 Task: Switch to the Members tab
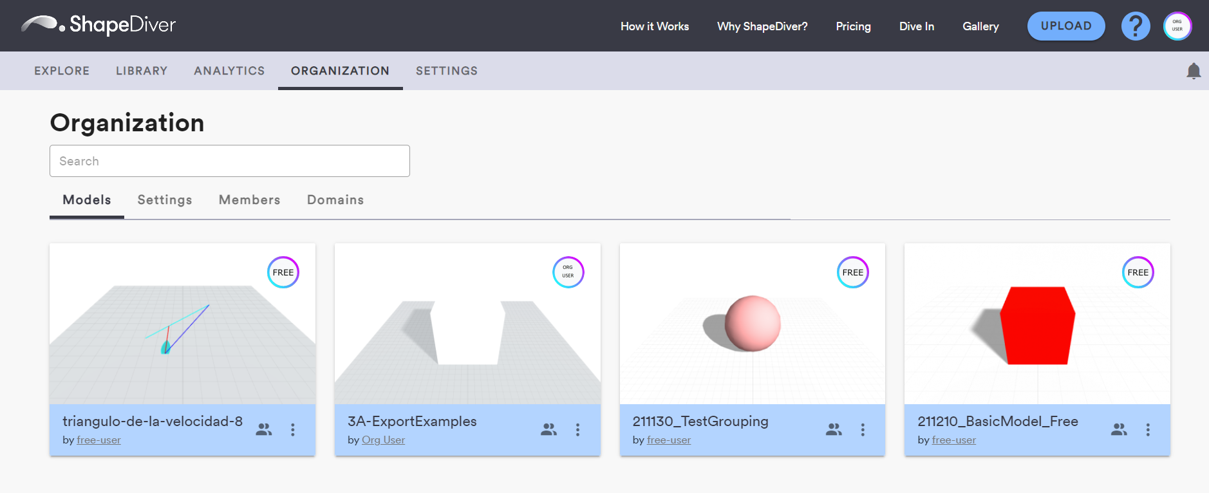click(249, 200)
